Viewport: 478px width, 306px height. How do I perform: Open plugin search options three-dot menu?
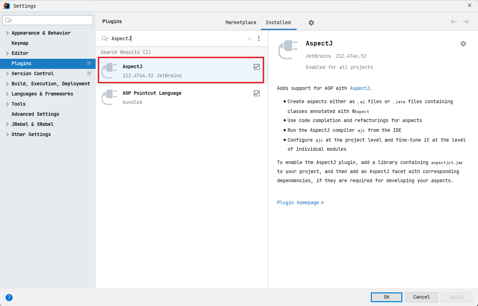click(x=259, y=38)
